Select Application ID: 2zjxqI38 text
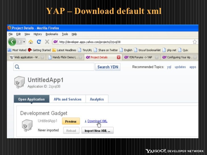The height and width of the screenshot is (155, 207). [x=44, y=87]
